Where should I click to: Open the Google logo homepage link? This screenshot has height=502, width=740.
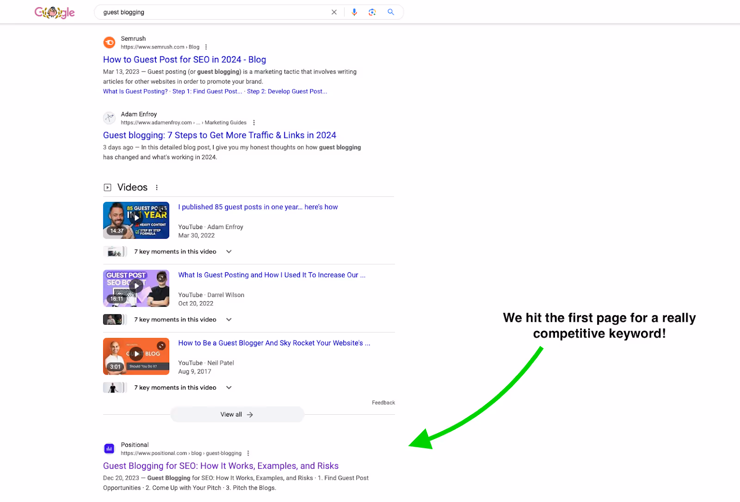coord(55,12)
